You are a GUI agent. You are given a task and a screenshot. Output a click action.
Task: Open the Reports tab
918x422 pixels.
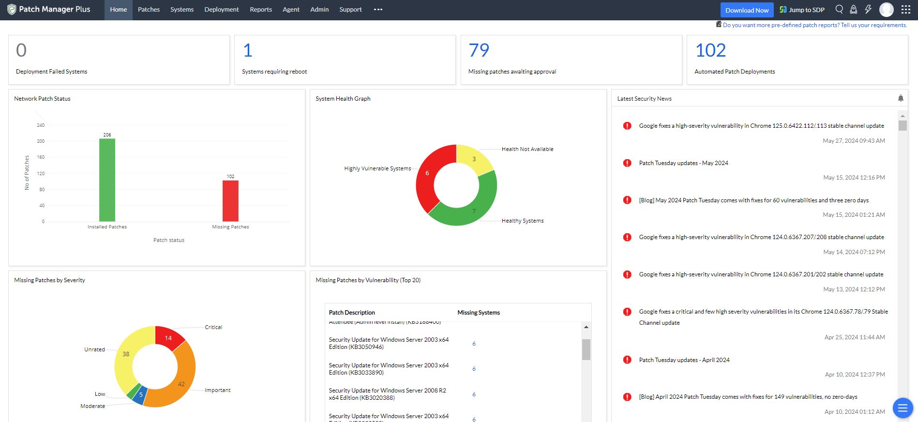click(261, 10)
